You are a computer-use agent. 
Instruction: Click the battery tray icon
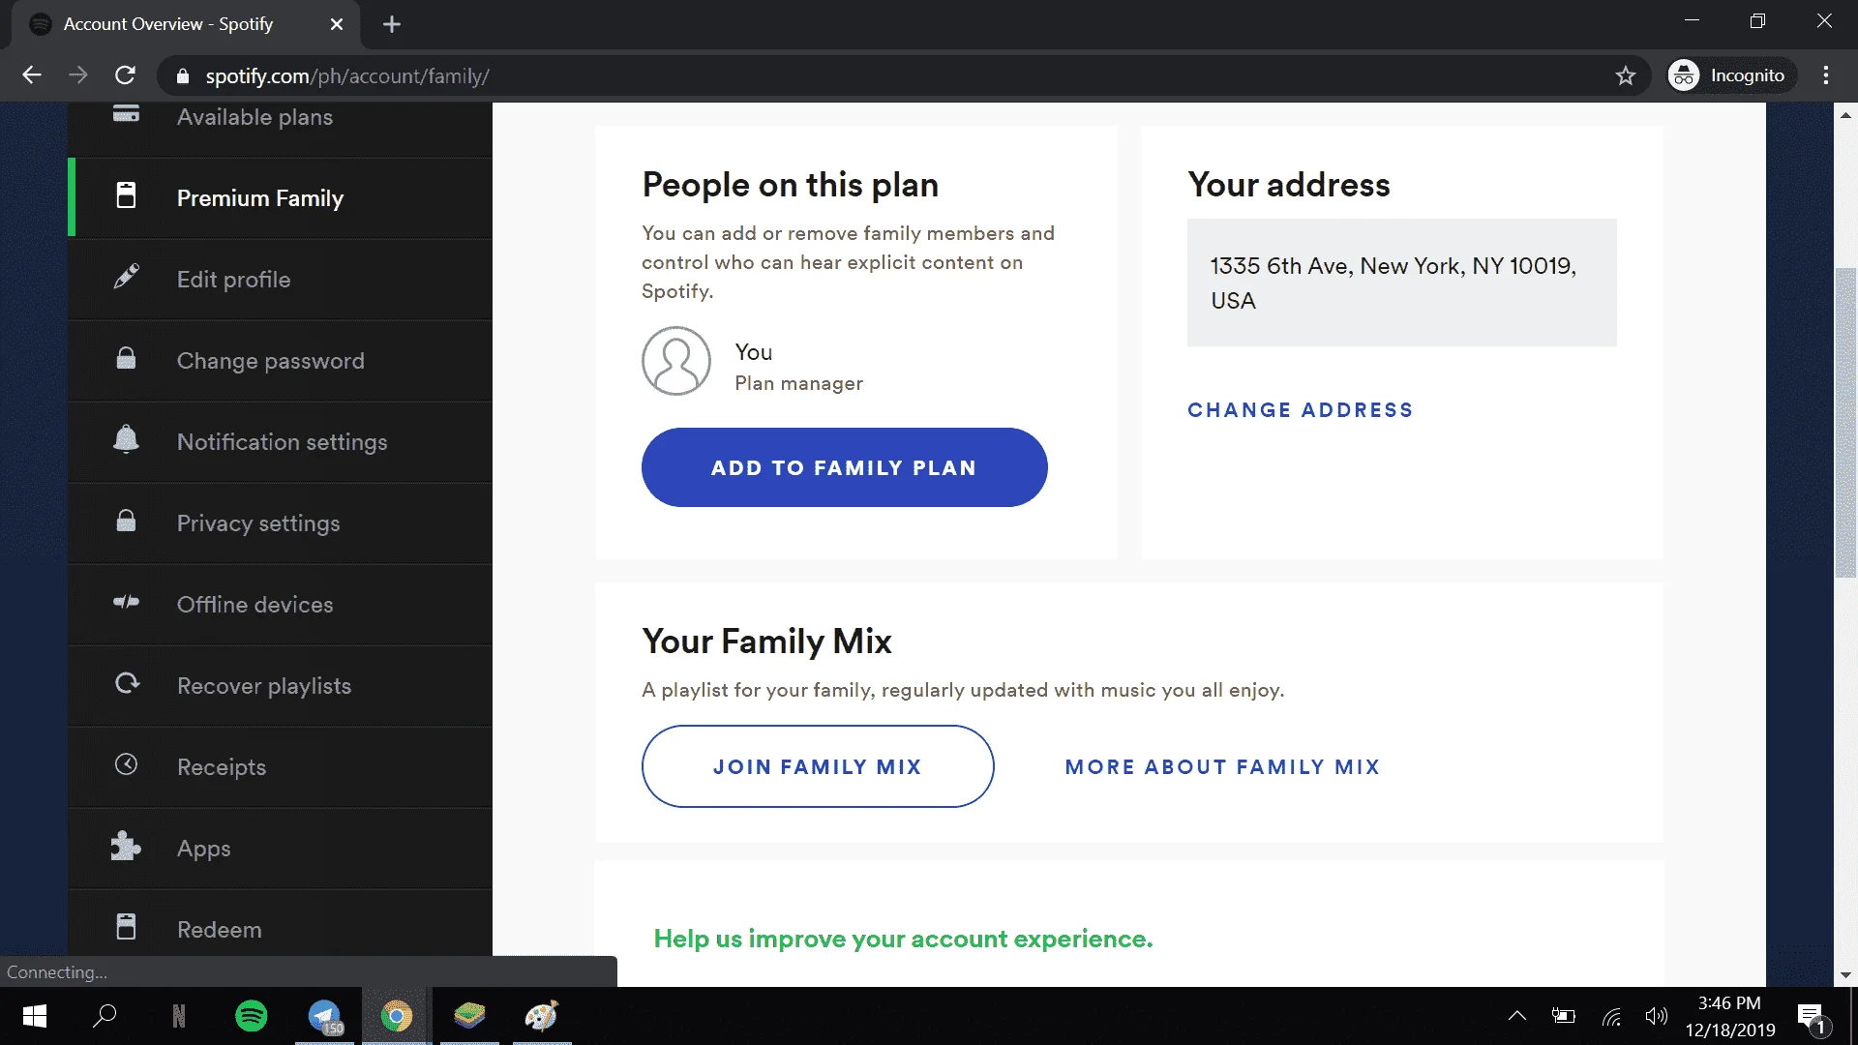point(1564,1016)
